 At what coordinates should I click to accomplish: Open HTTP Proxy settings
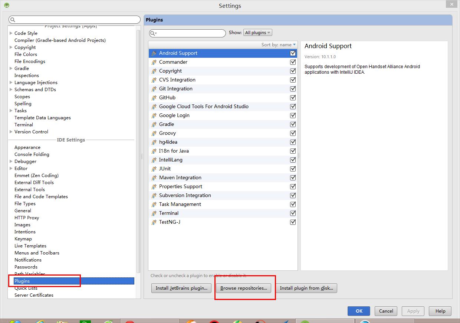(27, 217)
